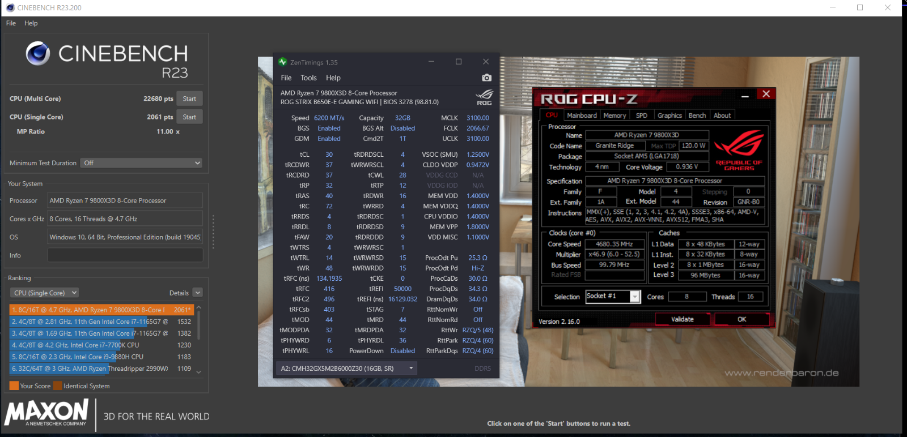
Task: Click the Republic of Gamers logo in CPU-Z
Action: 739,150
